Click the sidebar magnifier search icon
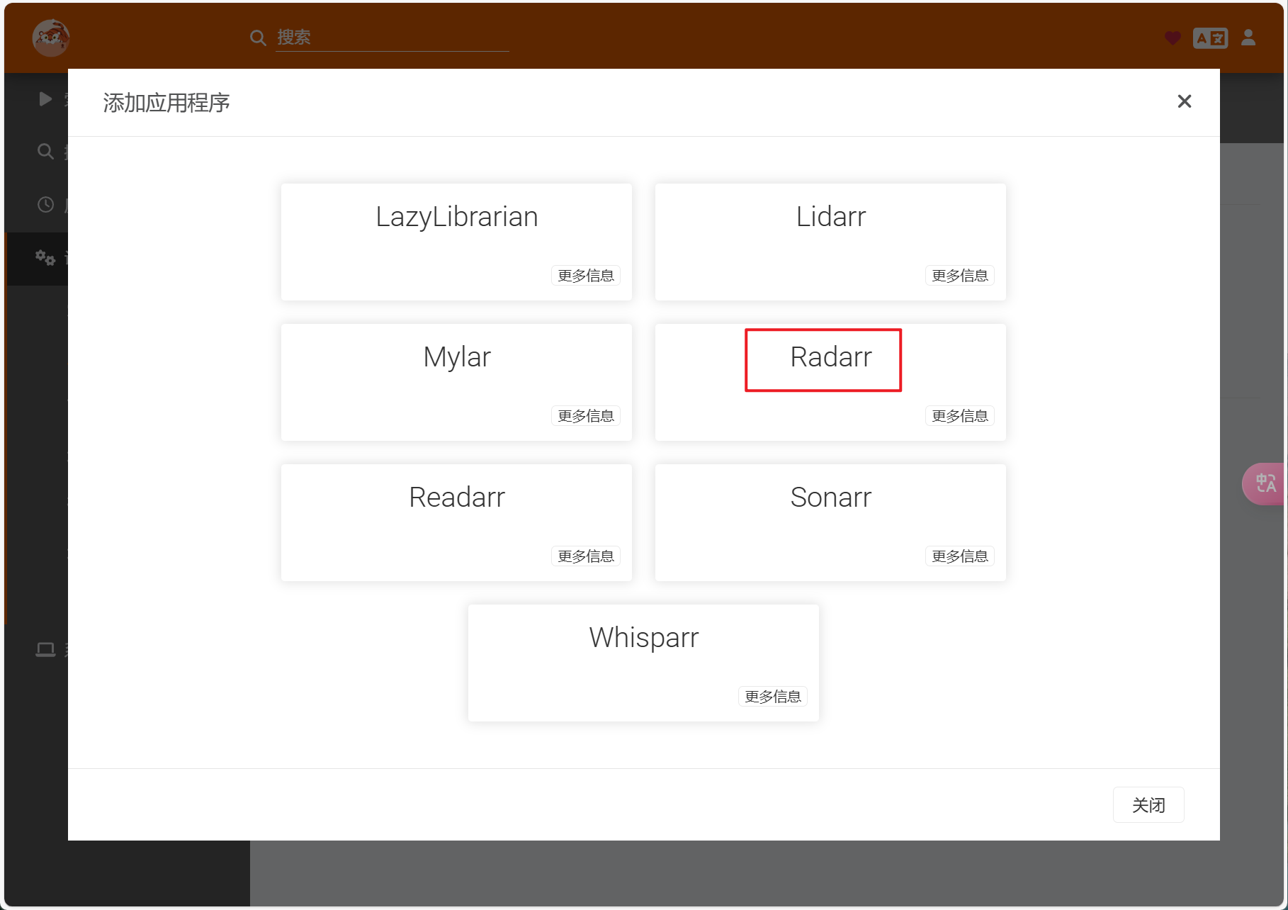 point(45,151)
